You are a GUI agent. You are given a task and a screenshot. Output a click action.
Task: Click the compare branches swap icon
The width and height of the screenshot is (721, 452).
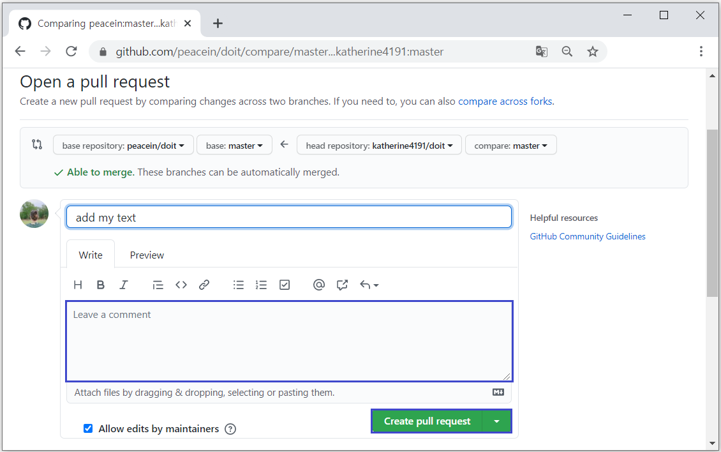click(37, 144)
